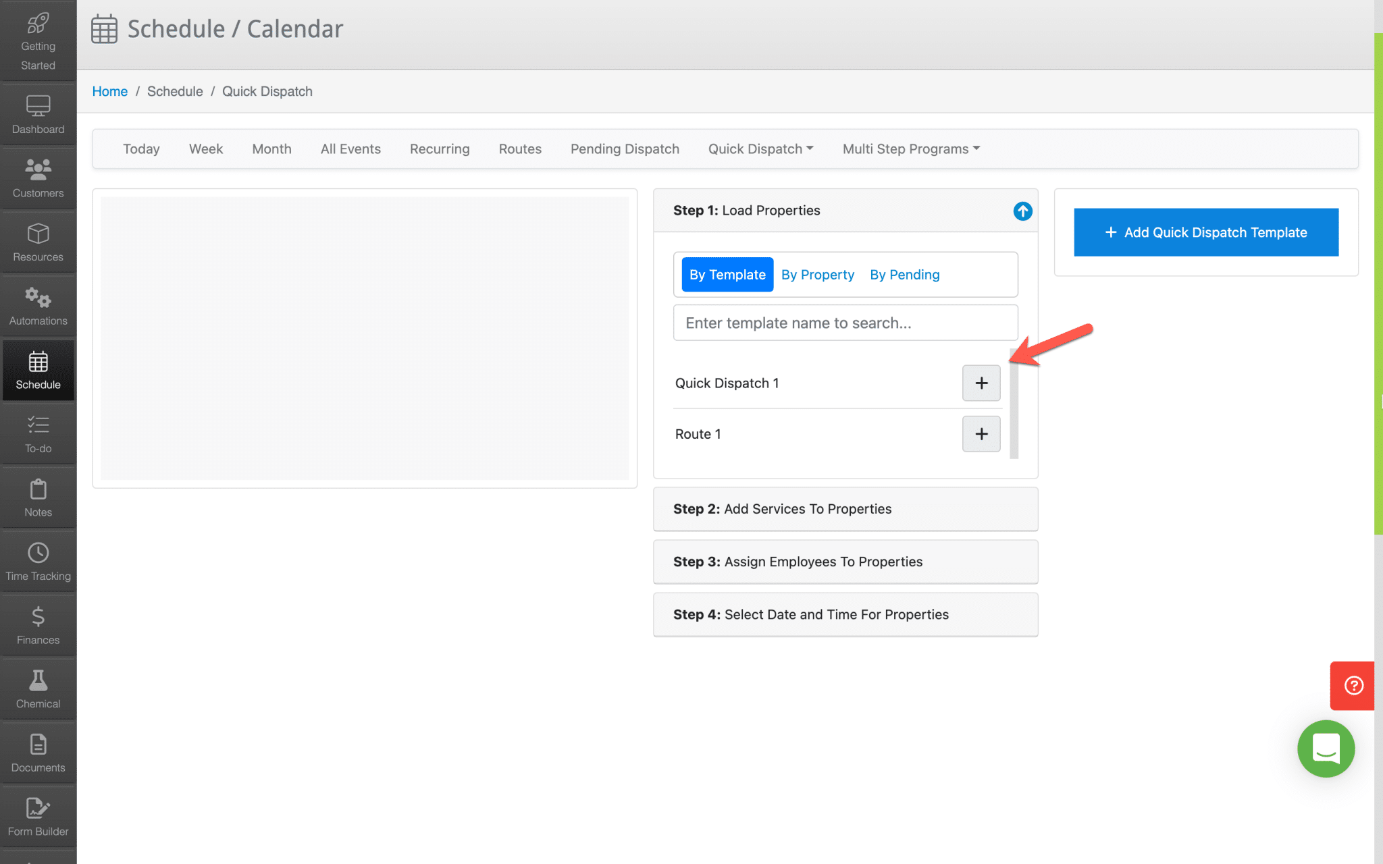
Task: Expand Step 2: Add Services To Properties
Action: click(845, 509)
